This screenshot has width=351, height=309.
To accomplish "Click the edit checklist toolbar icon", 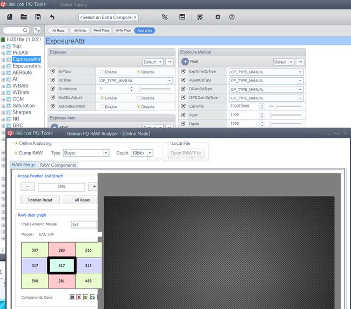I will [x=200, y=17].
